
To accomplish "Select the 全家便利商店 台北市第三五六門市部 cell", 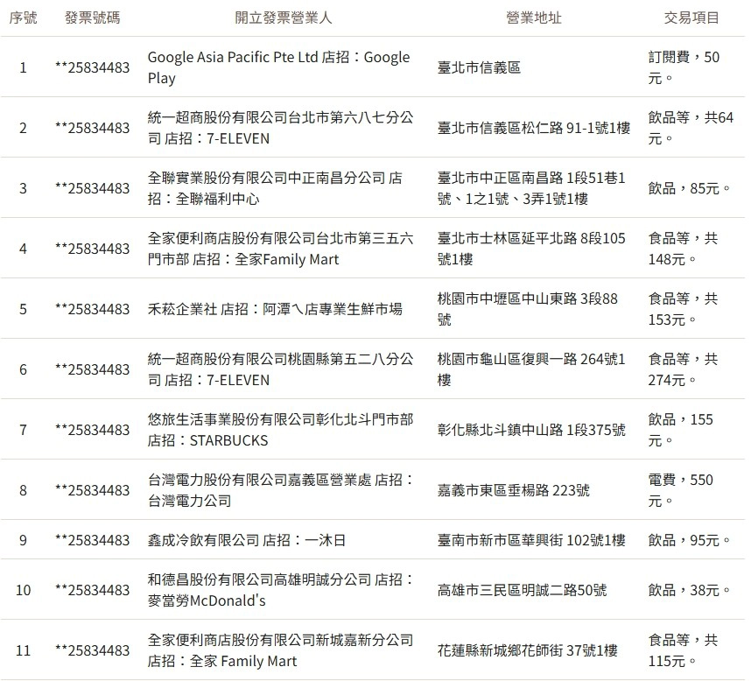I will 280,249.
